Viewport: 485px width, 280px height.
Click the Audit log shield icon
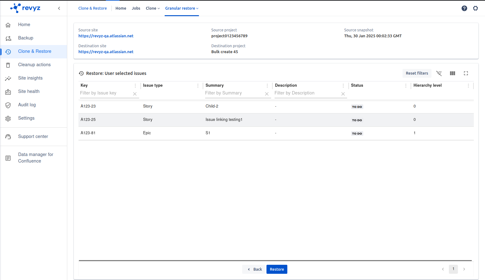click(x=8, y=105)
